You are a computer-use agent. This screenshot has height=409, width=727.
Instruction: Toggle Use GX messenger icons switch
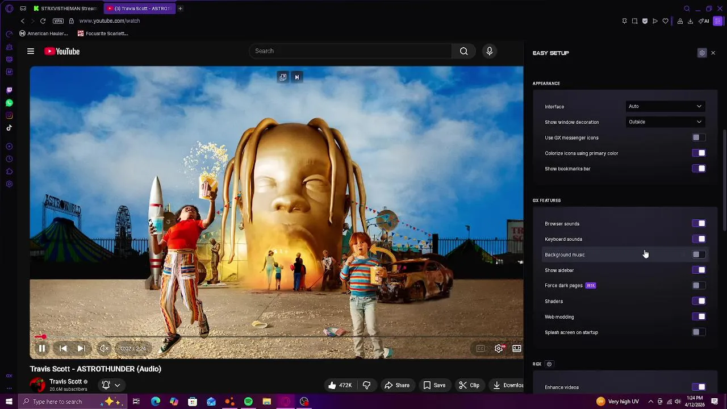coord(699,137)
